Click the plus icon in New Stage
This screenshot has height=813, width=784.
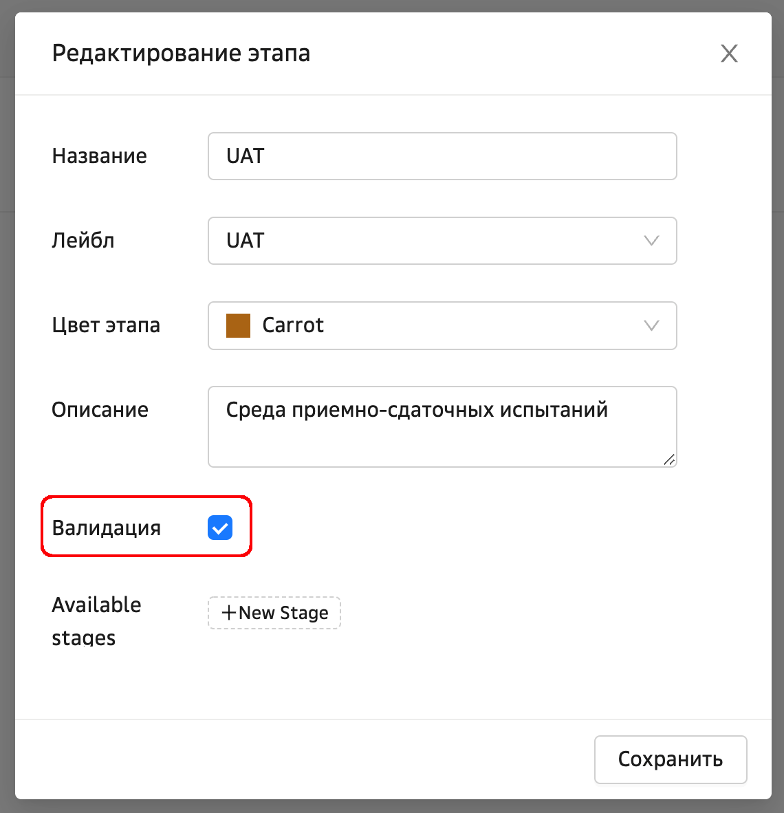tap(228, 613)
